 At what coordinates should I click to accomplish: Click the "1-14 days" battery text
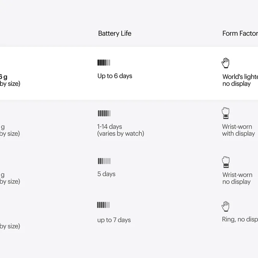pyautogui.click(x=109, y=126)
